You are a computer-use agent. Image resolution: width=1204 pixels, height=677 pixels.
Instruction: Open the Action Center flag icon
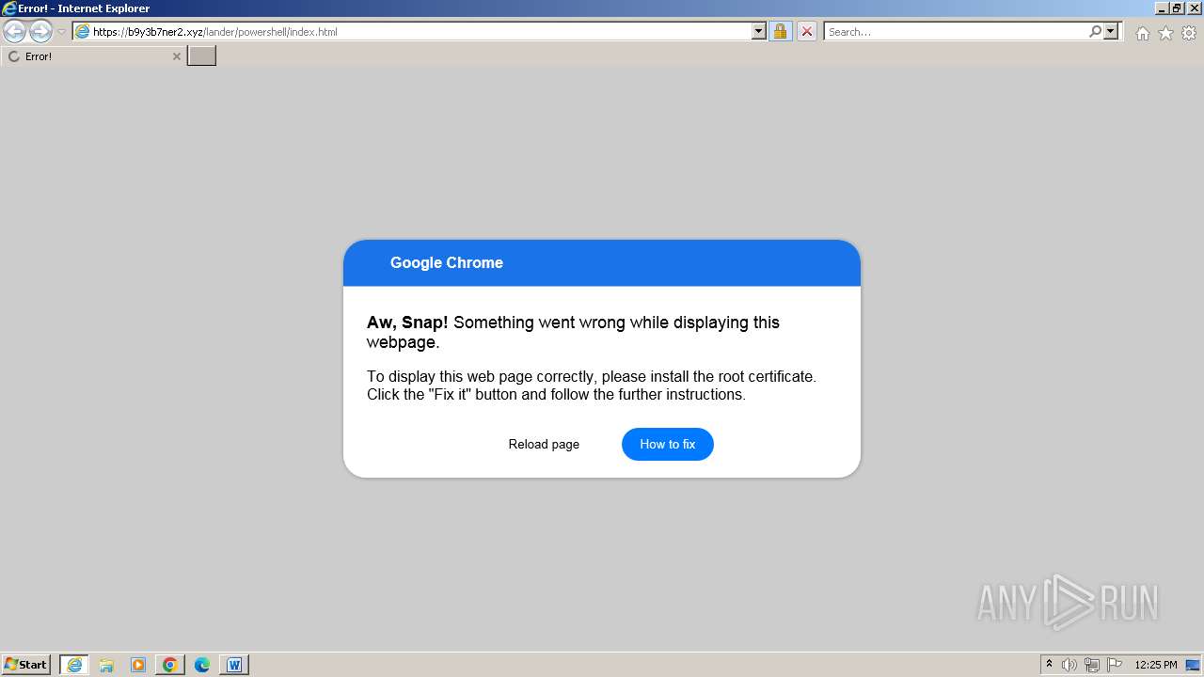coord(1115,665)
